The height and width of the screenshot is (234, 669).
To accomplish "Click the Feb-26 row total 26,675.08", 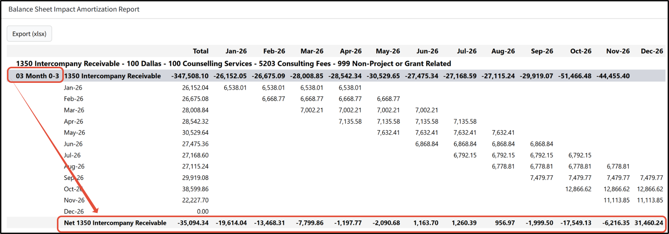I will click(195, 99).
